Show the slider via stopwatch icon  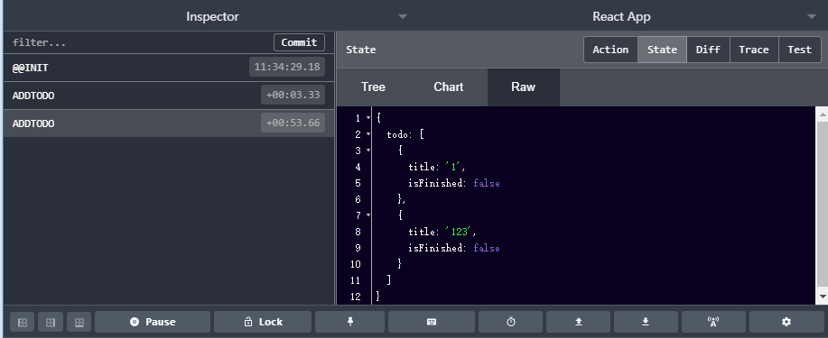pyautogui.click(x=511, y=322)
